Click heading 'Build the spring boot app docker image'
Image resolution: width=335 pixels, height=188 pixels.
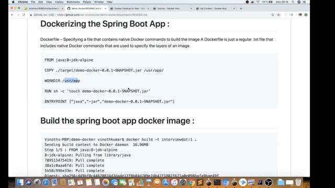[117, 121]
